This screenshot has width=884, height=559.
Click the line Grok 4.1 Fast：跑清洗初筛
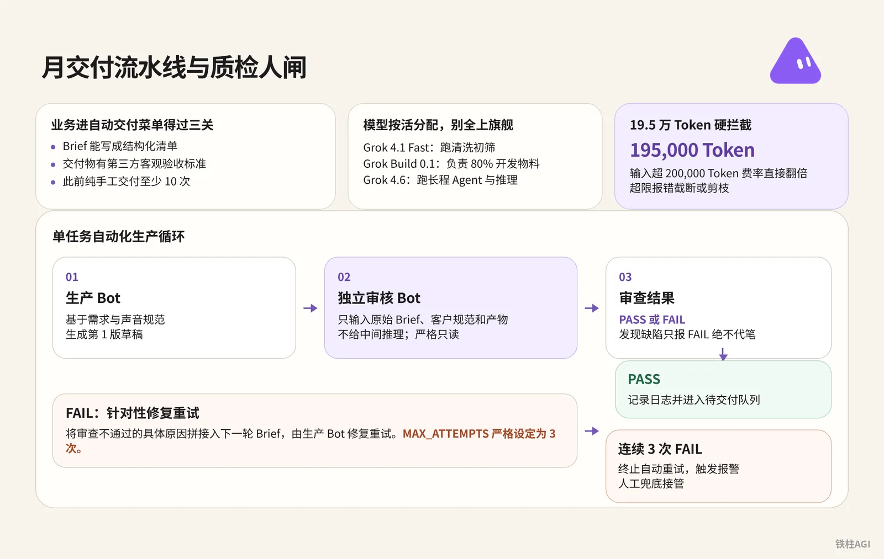point(429,148)
